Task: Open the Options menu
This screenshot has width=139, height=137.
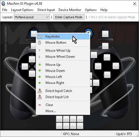Action: coord(91,10)
